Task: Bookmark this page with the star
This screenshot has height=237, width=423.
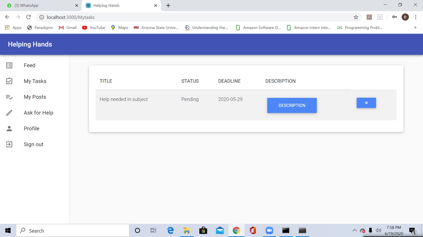Action: pos(356,17)
